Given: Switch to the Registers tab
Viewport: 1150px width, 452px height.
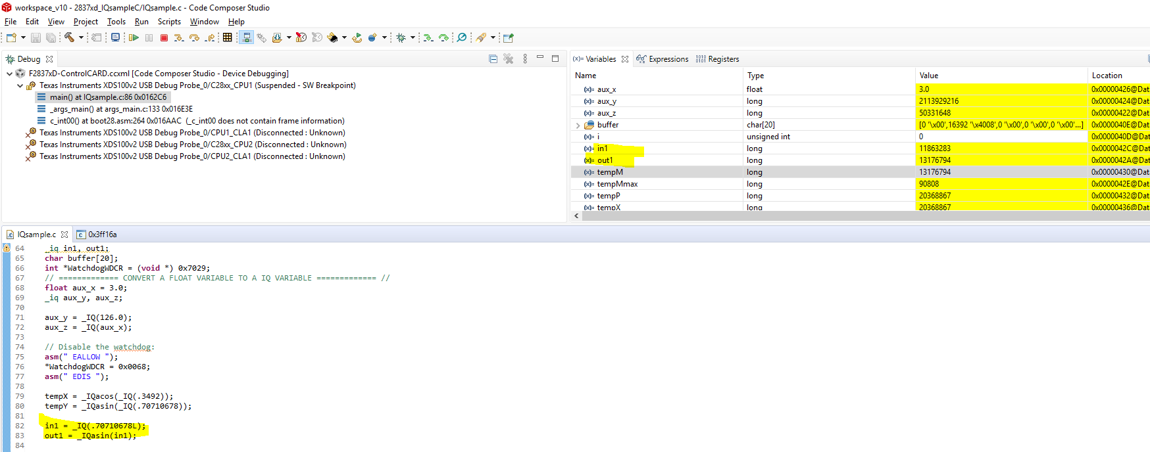Looking at the screenshot, I should tap(717, 59).
